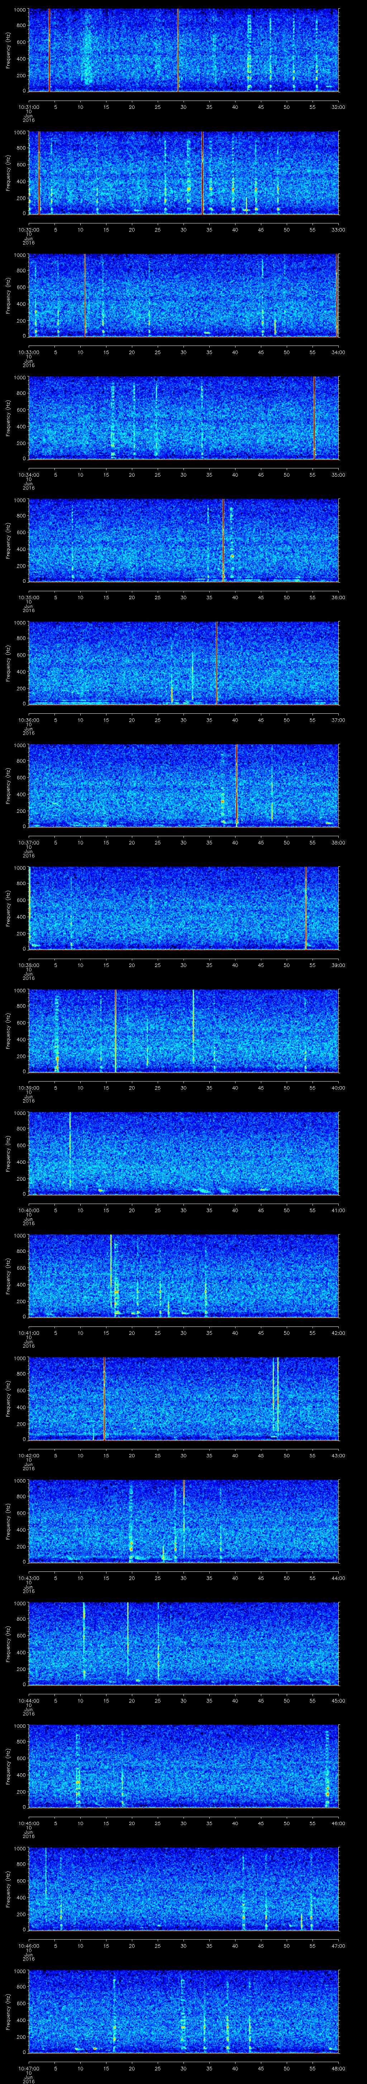Click the 44:00 end time label
Viewport: 367px width, 2084px height.
point(338,1578)
